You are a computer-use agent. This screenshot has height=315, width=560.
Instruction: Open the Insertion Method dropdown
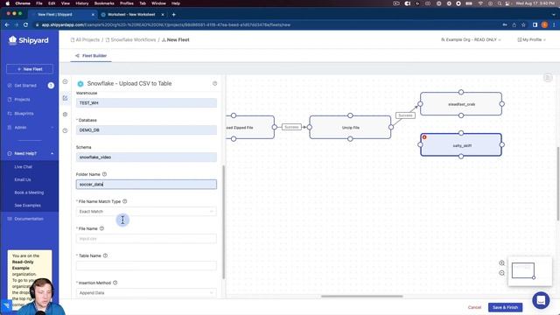point(146,293)
